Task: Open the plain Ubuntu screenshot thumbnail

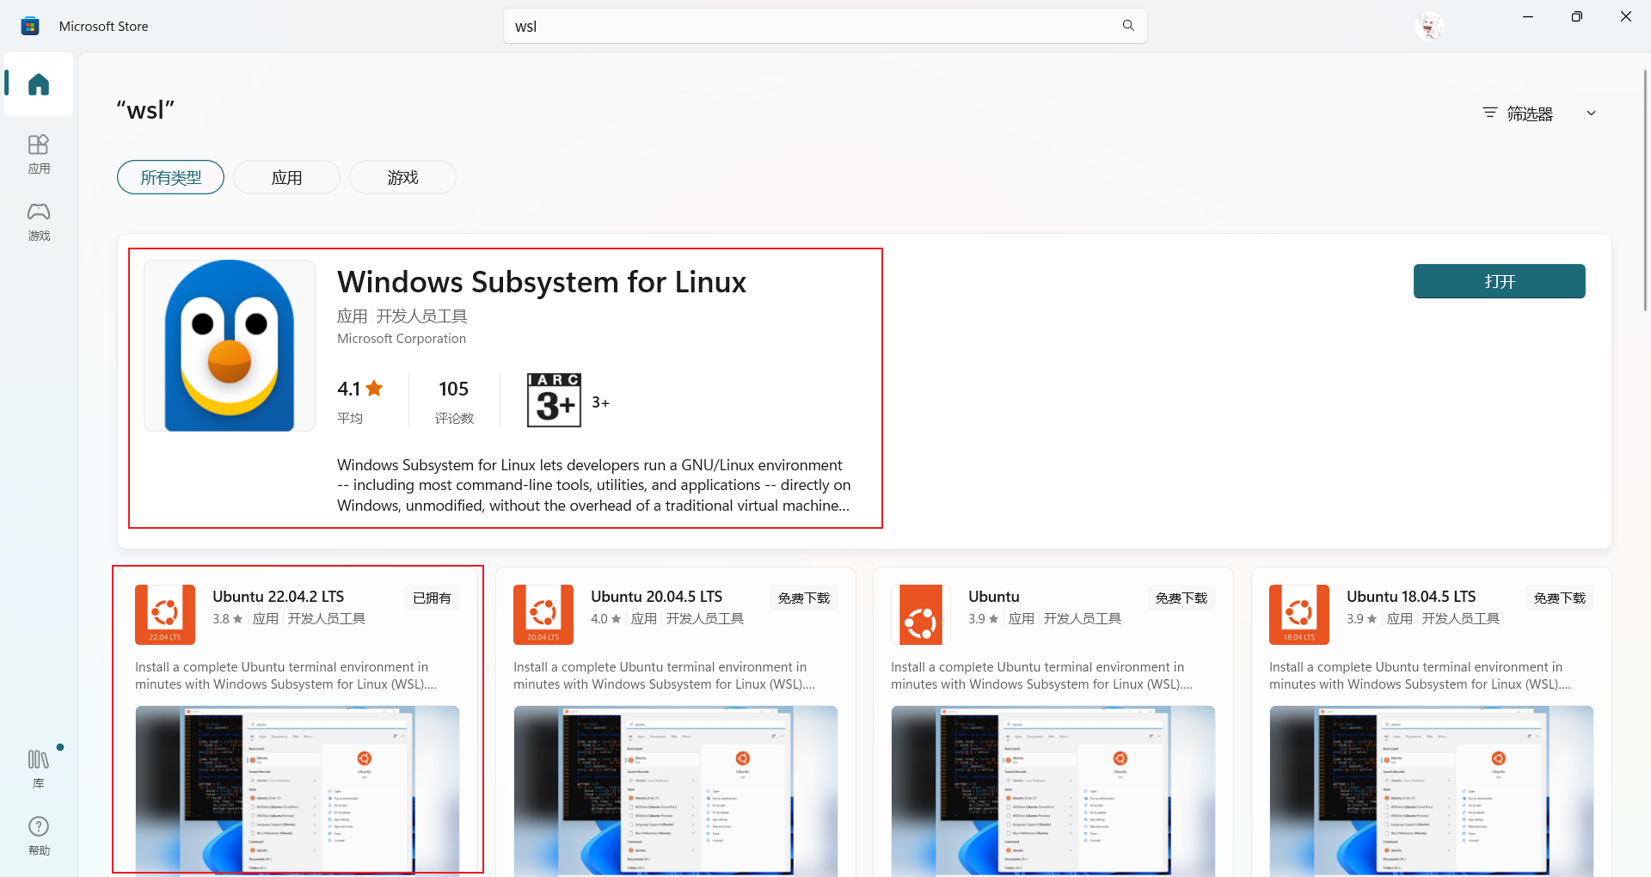Action: (x=1053, y=791)
